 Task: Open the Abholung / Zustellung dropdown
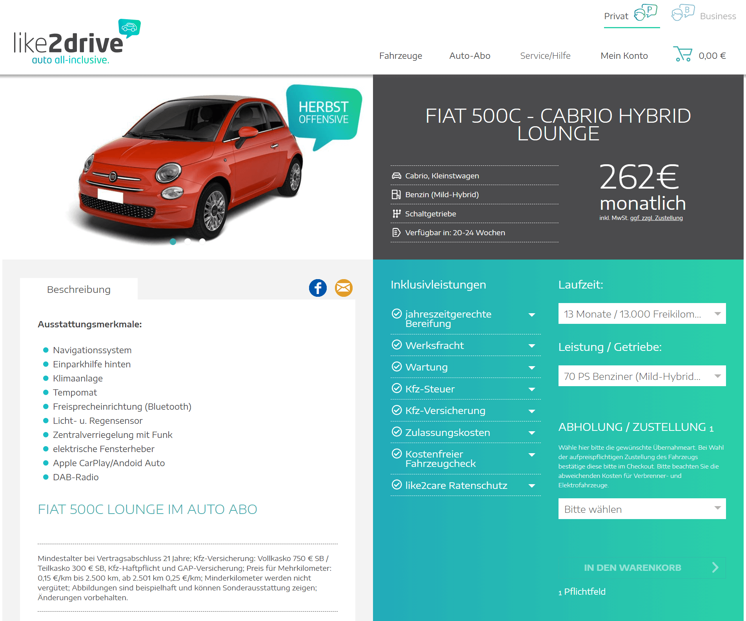click(642, 509)
